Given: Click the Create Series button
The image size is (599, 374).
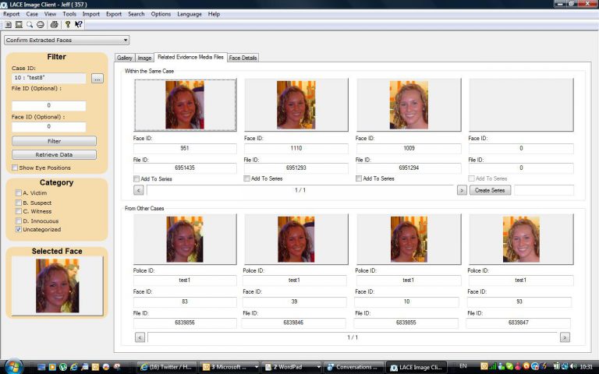Looking at the screenshot, I should click(490, 190).
